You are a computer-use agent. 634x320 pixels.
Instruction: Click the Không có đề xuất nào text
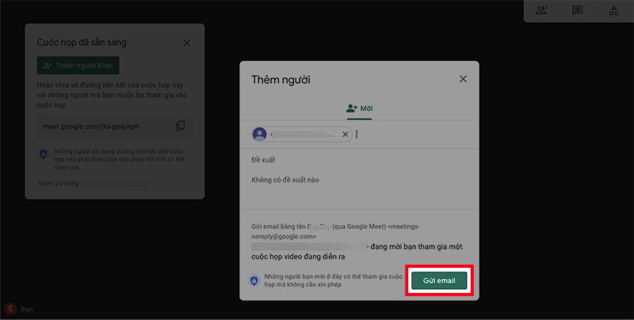(x=285, y=180)
